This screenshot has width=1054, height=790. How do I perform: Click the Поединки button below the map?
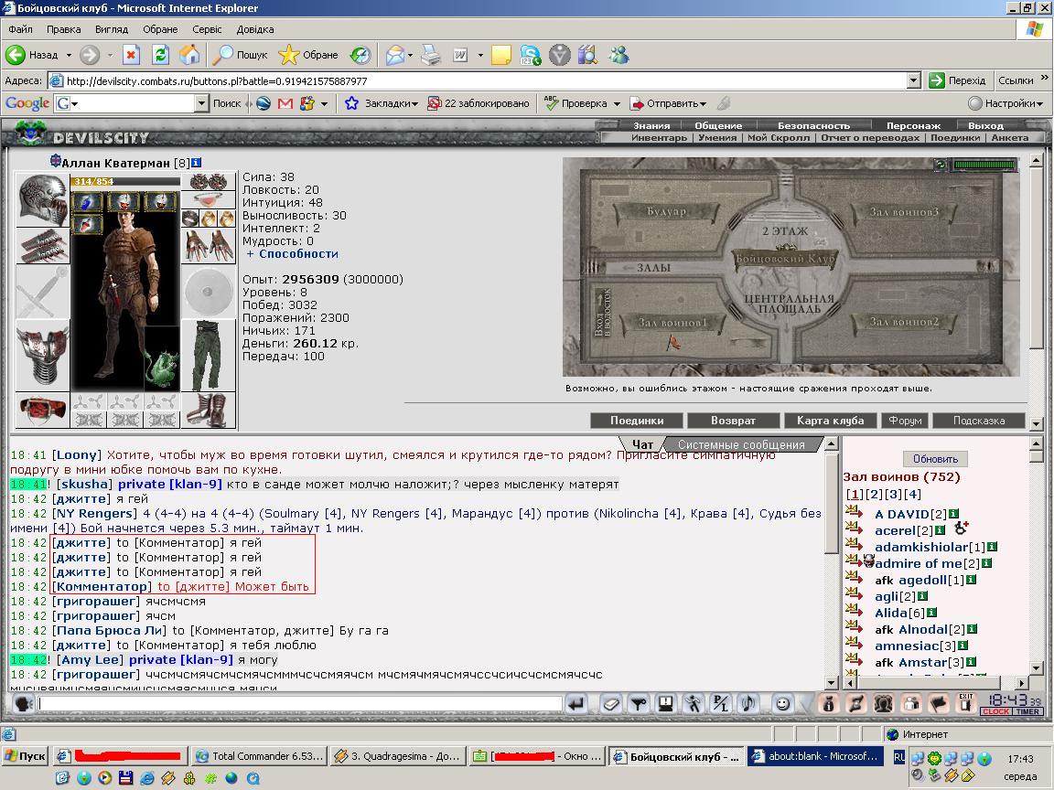coord(637,421)
